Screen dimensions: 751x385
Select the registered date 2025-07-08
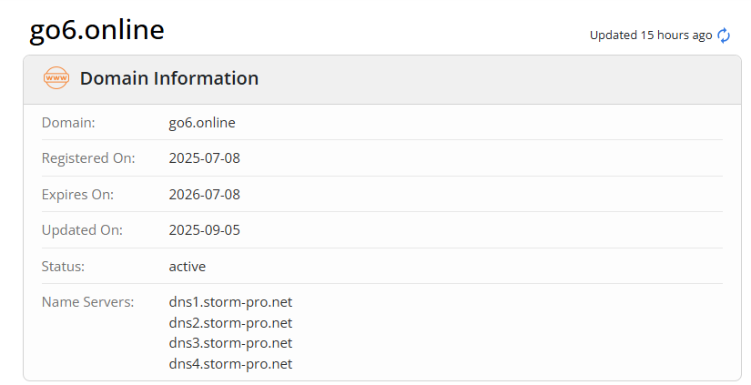click(205, 158)
